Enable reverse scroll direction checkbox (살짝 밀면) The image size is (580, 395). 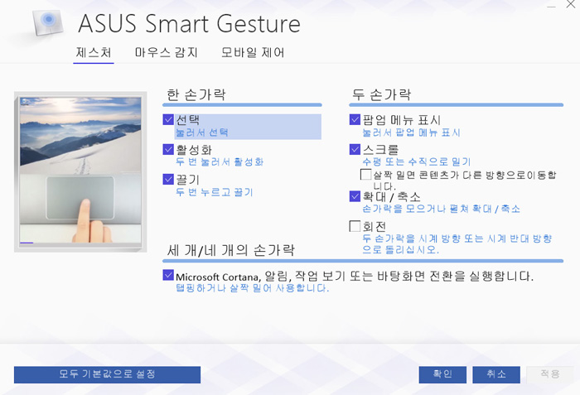pos(366,175)
